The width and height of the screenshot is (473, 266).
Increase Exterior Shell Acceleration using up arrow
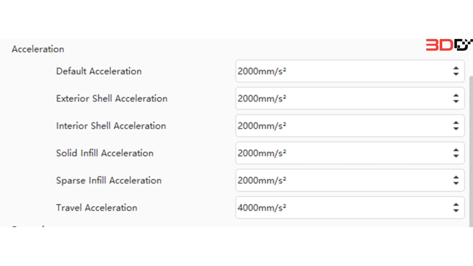click(x=456, y=96)
